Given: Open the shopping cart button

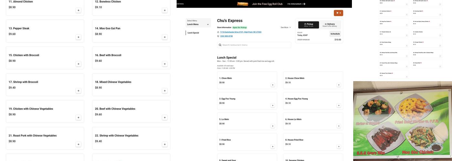Looking at the screenshot, I should point(338,13).
